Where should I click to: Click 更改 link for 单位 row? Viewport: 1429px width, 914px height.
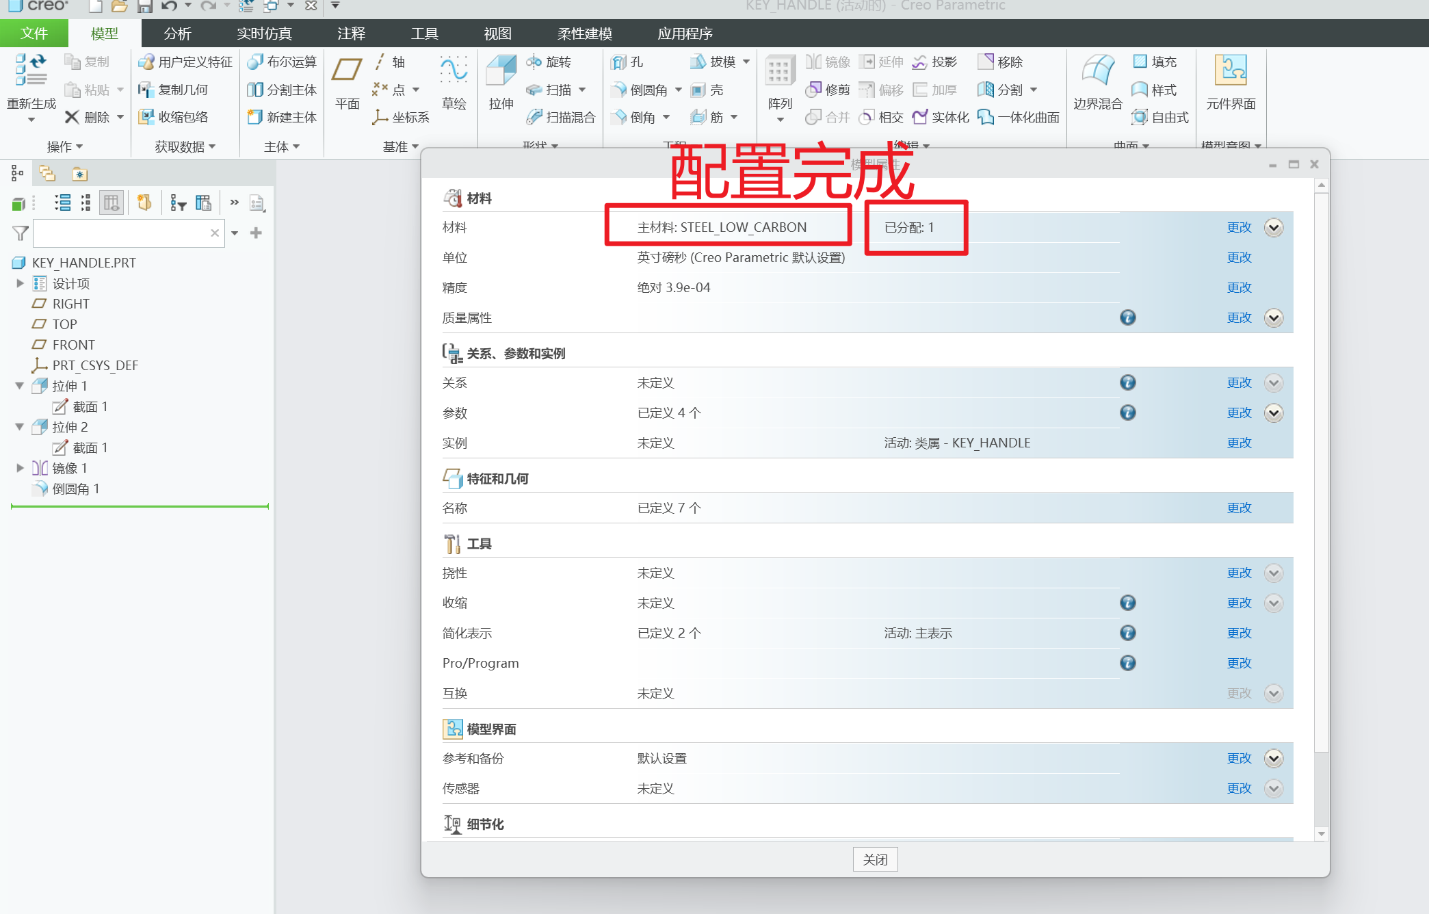click(1238, 258)
